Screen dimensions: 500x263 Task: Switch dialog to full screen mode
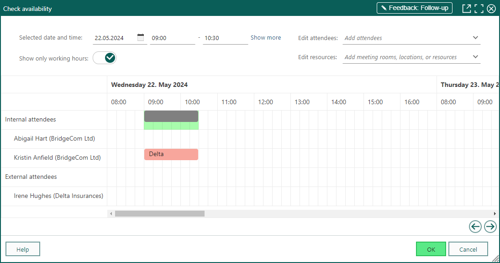click(479, 8)
